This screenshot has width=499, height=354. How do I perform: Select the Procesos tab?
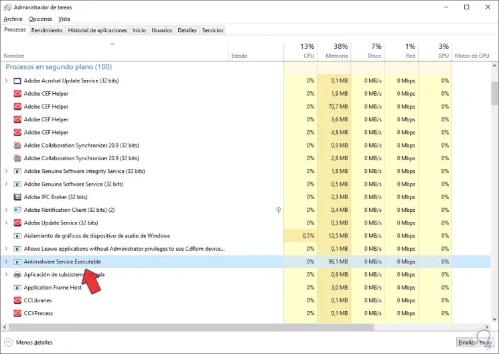coord(15,29)
